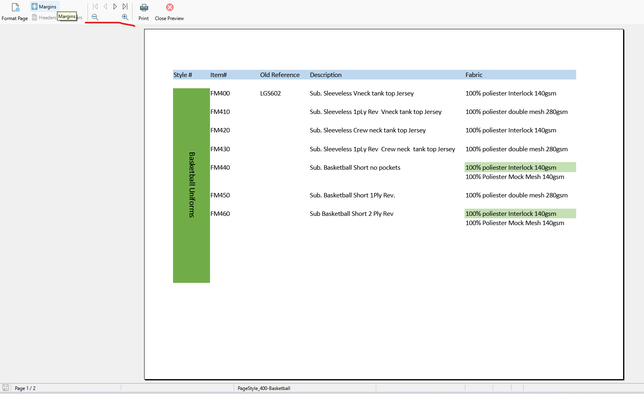Click the Page 1 / 2 status field
This screenshot has width=644, height=394.
25,388
